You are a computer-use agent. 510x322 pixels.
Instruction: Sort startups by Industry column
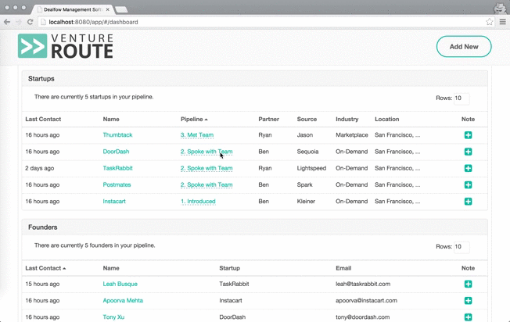click(x=347, y=120)
